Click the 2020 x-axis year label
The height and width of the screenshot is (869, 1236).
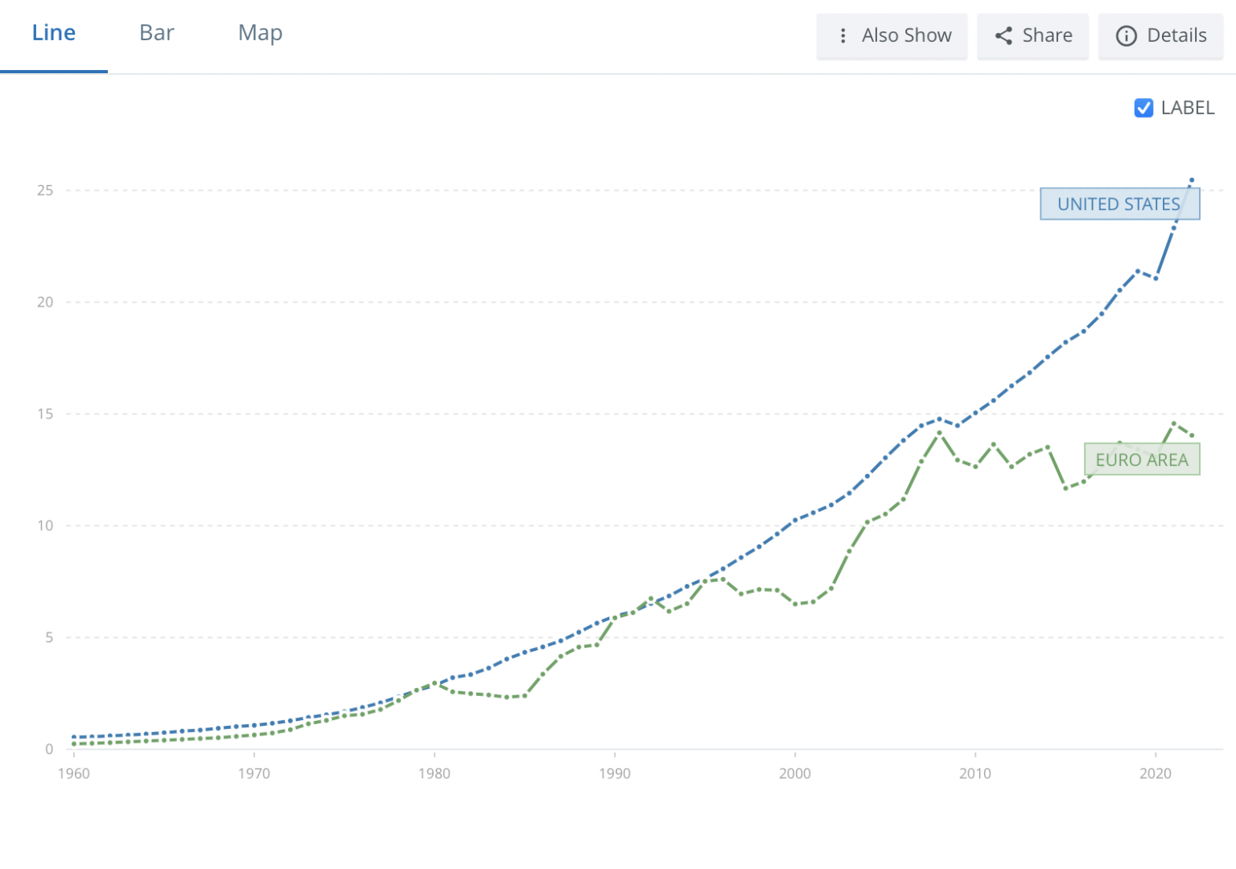1156,773
